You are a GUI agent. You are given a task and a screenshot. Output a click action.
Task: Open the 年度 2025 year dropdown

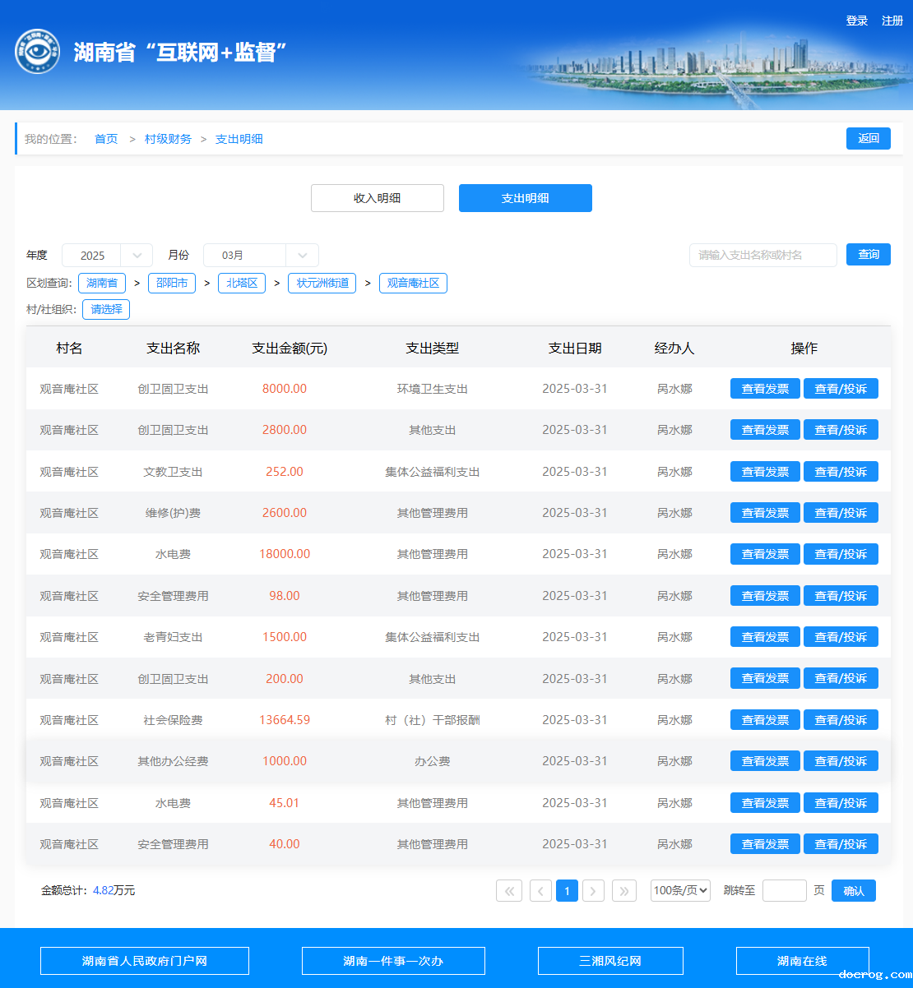tap(107, 256)
